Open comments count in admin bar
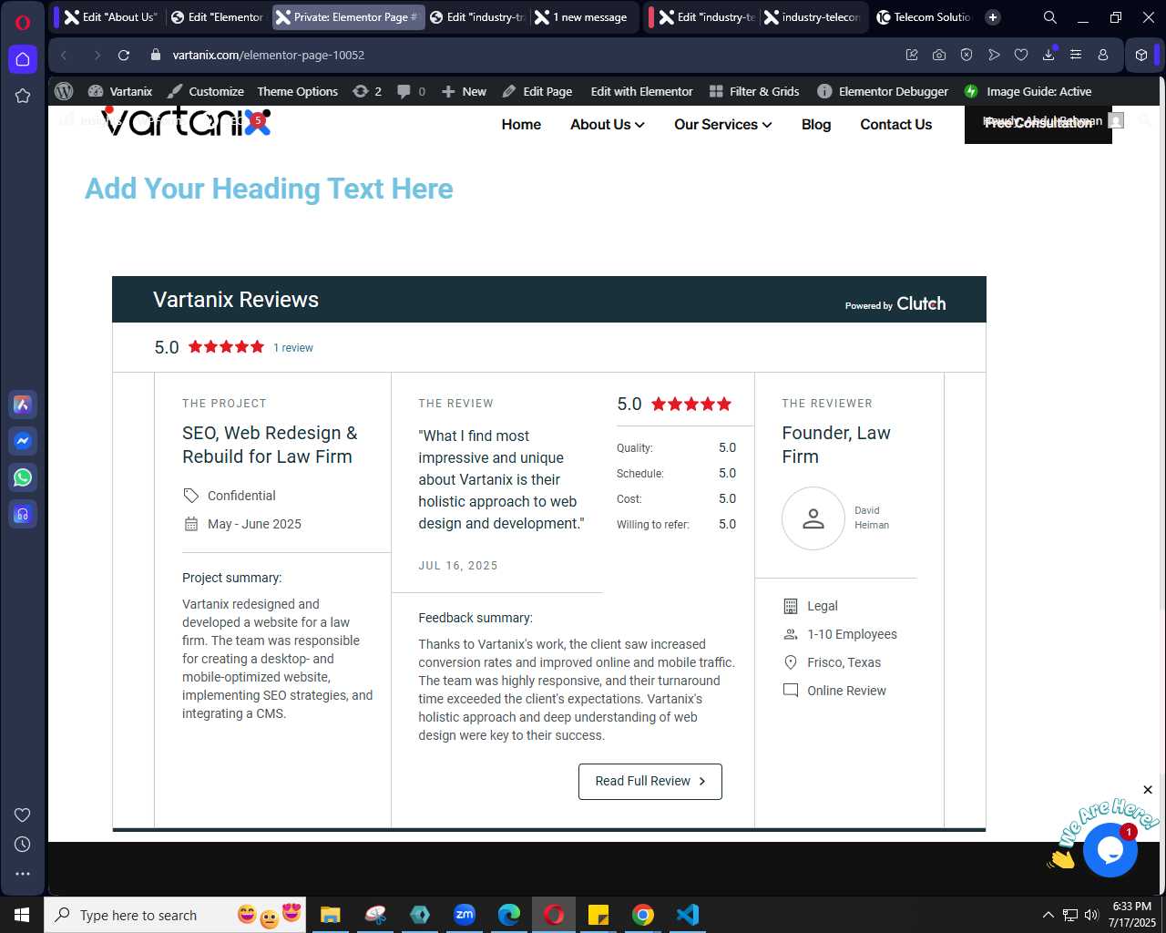This screenshot has height=933, width=1166. 411,91
